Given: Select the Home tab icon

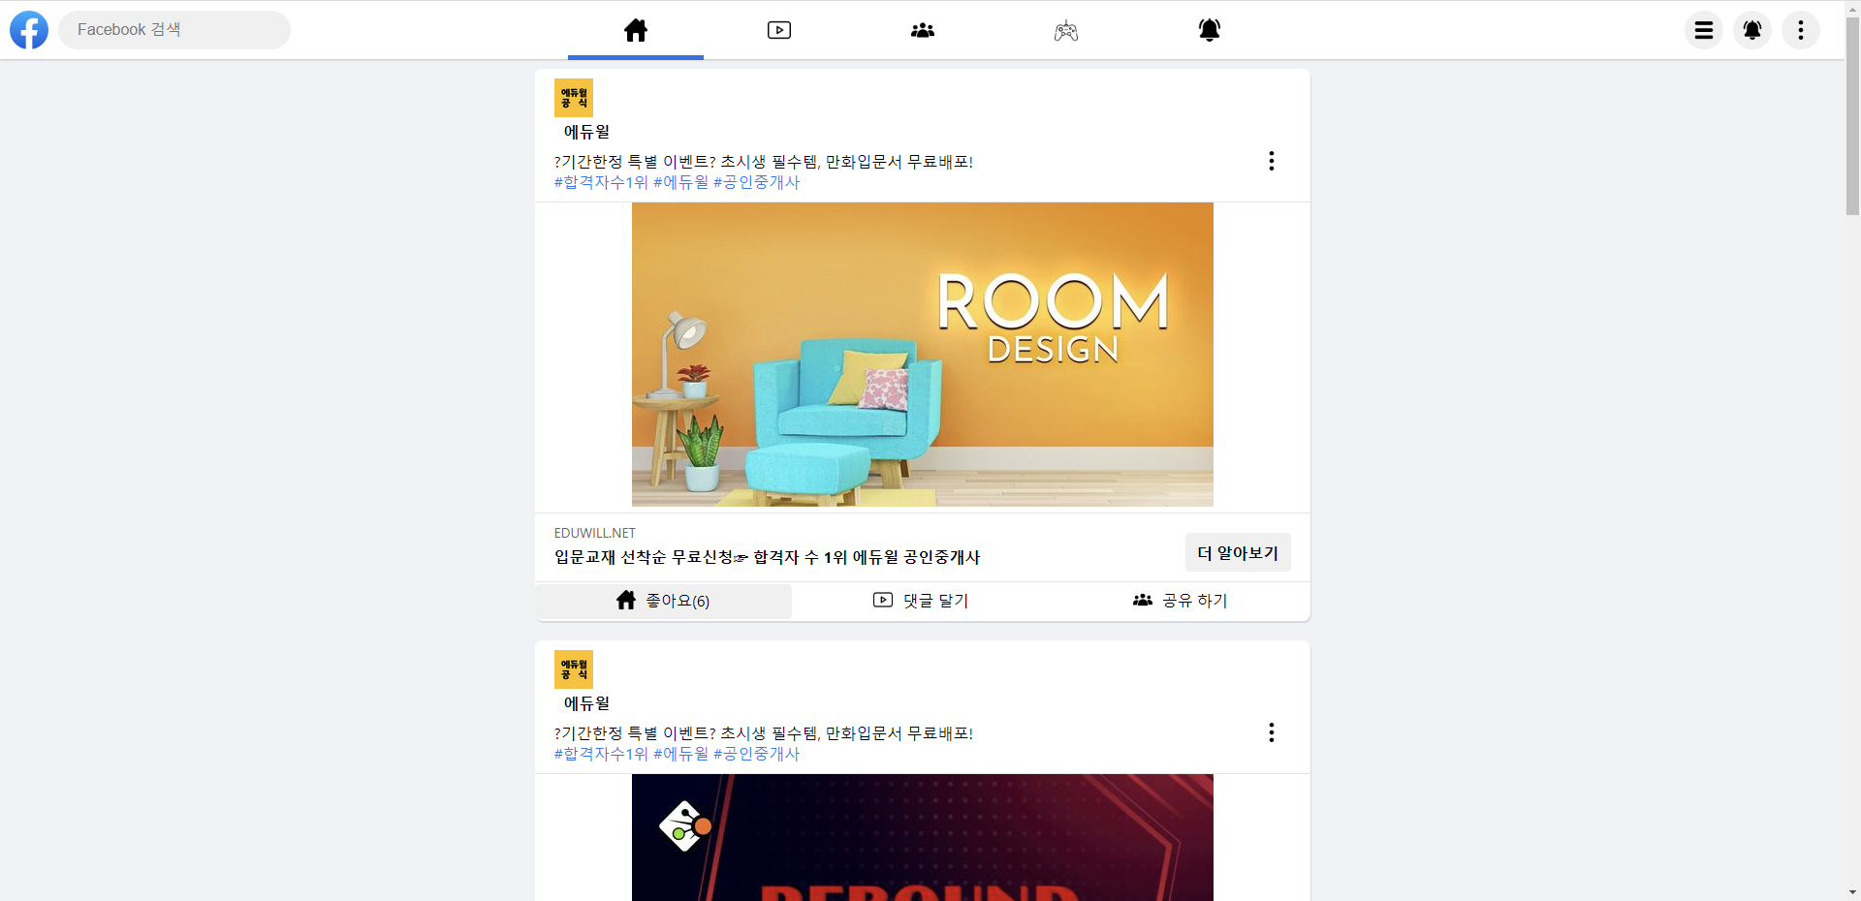Looking at the screenshot, I should pos(636,30).
